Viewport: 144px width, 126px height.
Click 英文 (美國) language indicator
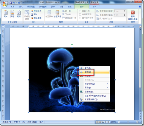point(32,122)
